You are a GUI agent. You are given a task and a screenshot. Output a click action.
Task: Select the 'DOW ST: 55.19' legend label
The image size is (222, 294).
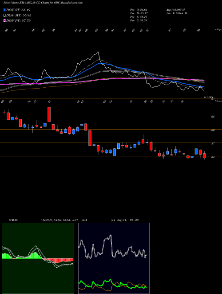pos(18,10)
